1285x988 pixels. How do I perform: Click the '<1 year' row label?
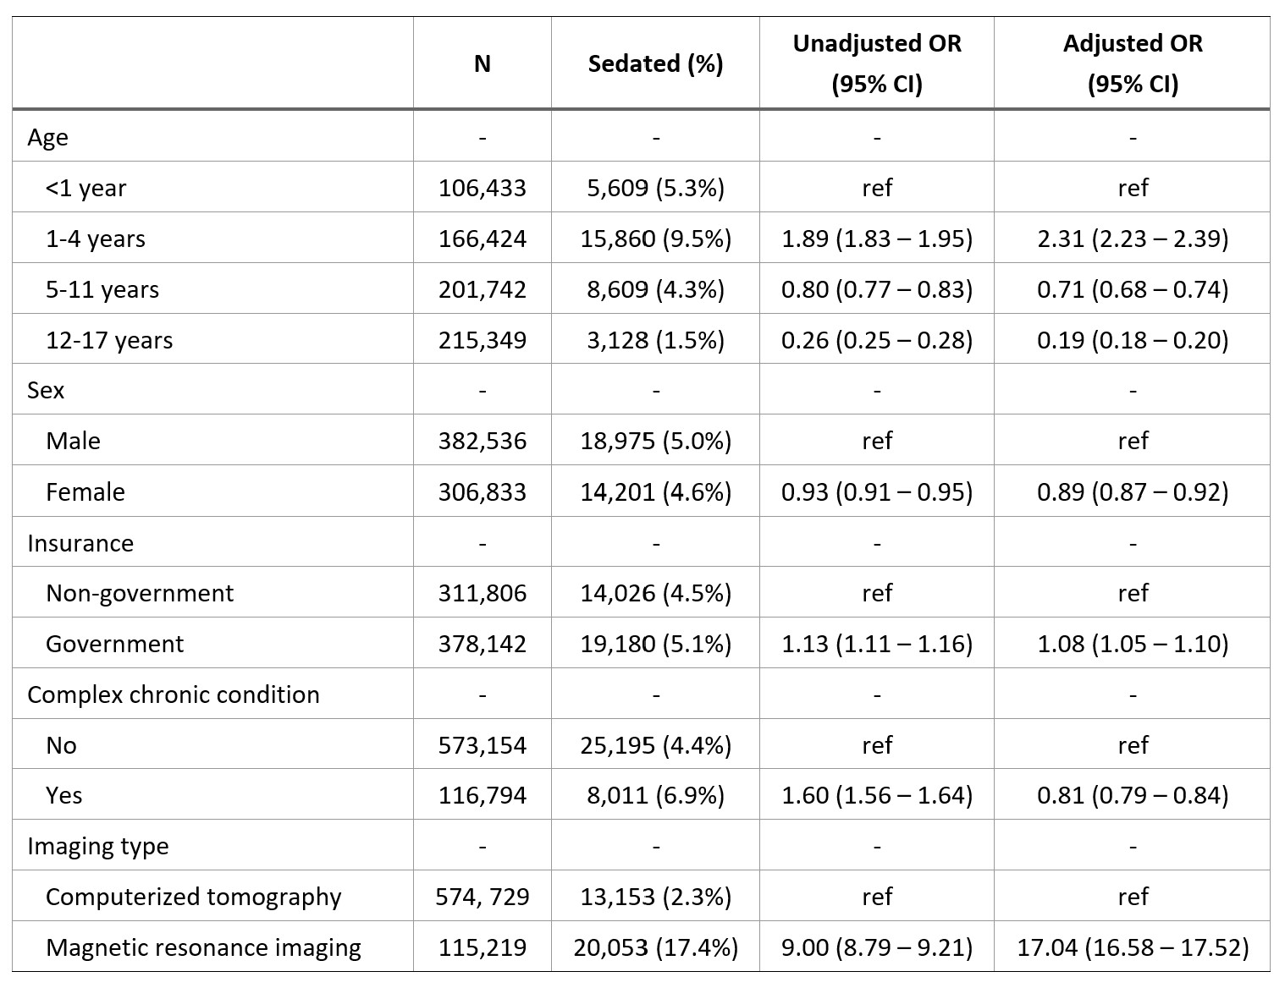coord(85,188)
